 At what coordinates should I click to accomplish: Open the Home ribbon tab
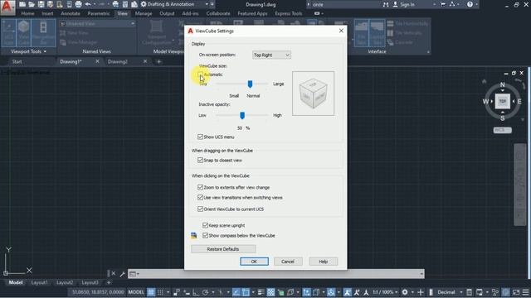pos(27,13)
